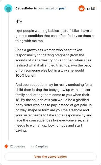Select the "0 replies" count label
The height and width of the screenshot is (165, 101).
[x=42, y=146]
